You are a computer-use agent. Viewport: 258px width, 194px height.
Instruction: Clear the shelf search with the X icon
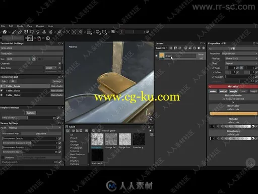[150, 130]
